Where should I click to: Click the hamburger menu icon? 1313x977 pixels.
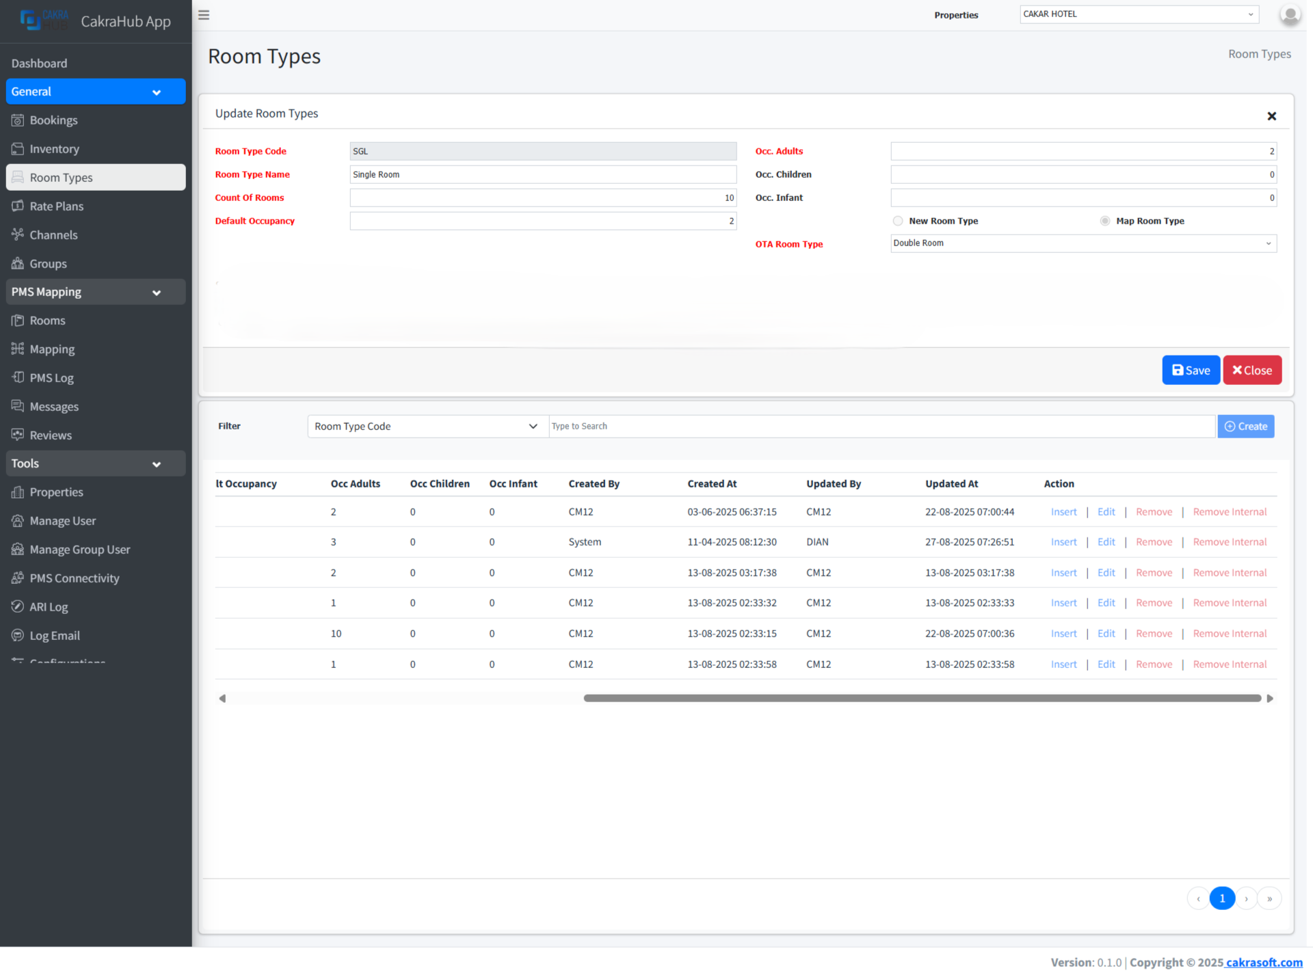(x=204, y=15)
